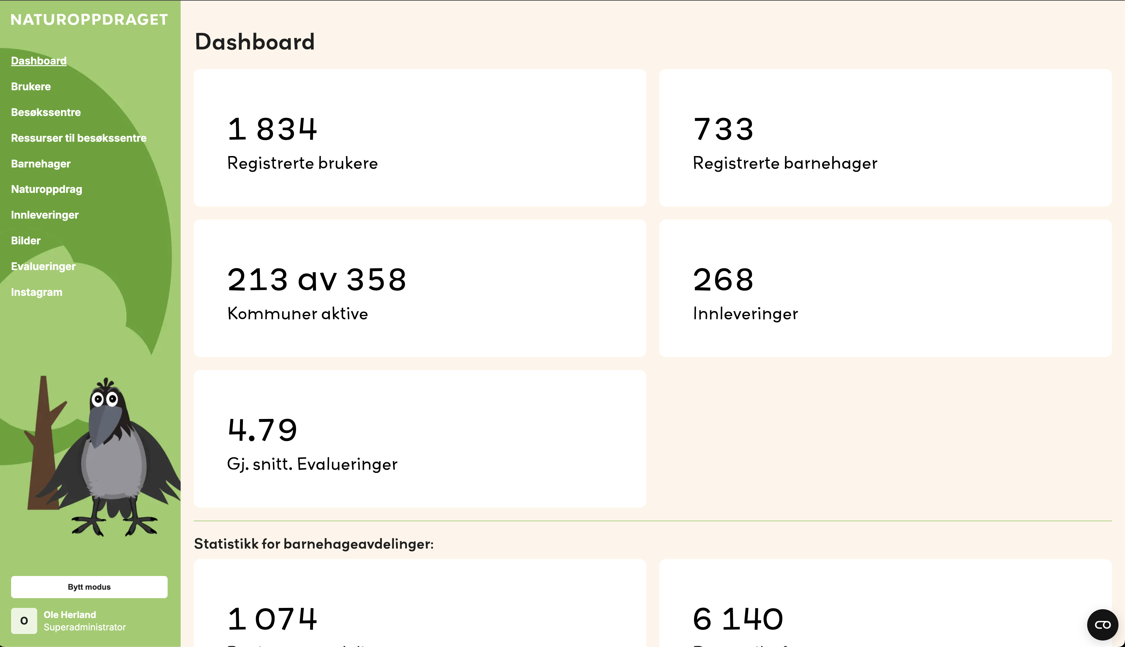This screenshot has width=1125, height=647.
Task: Click the Ole Herland profile name
Action: (x=70, y=614)
